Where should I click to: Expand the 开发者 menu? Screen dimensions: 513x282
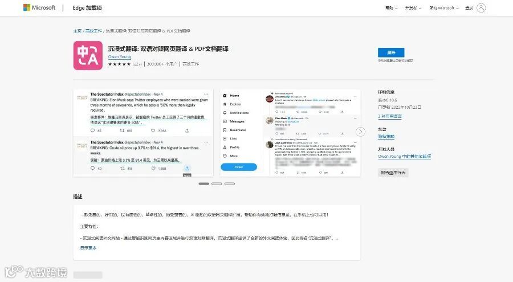pos(413,8)
